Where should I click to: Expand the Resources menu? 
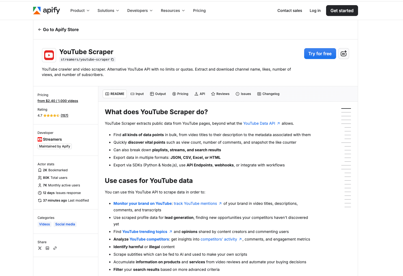(x=173, y=11)
